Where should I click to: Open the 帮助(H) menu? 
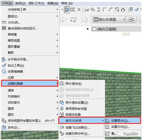(x=67, y=3)
